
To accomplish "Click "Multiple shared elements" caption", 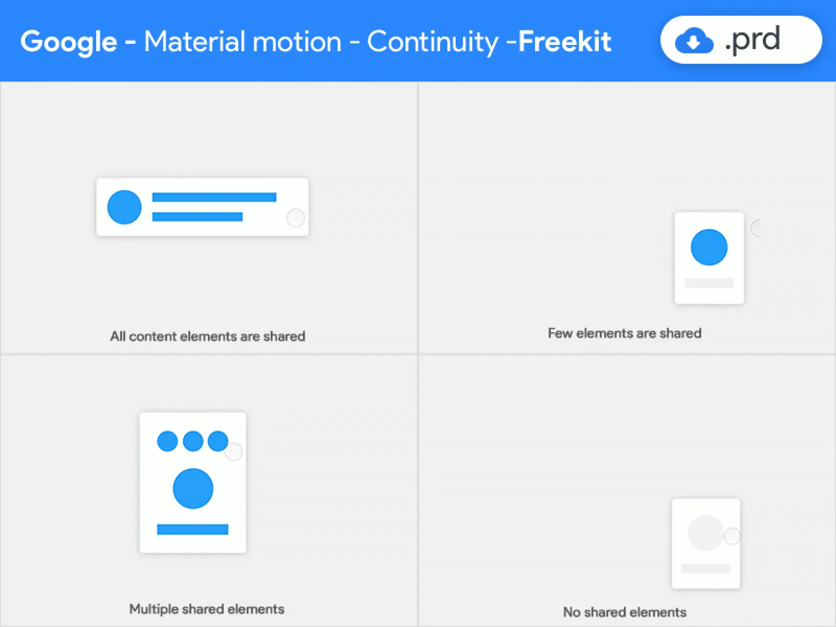I will (207, 609).
